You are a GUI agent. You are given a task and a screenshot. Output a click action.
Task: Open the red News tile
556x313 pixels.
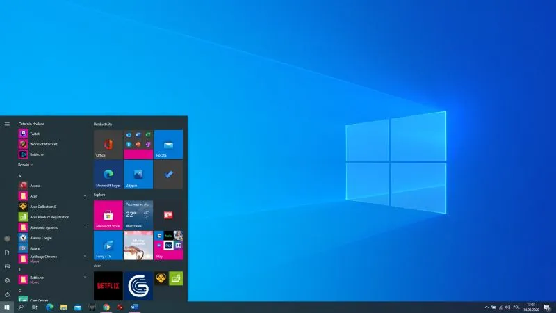[168, 215]
